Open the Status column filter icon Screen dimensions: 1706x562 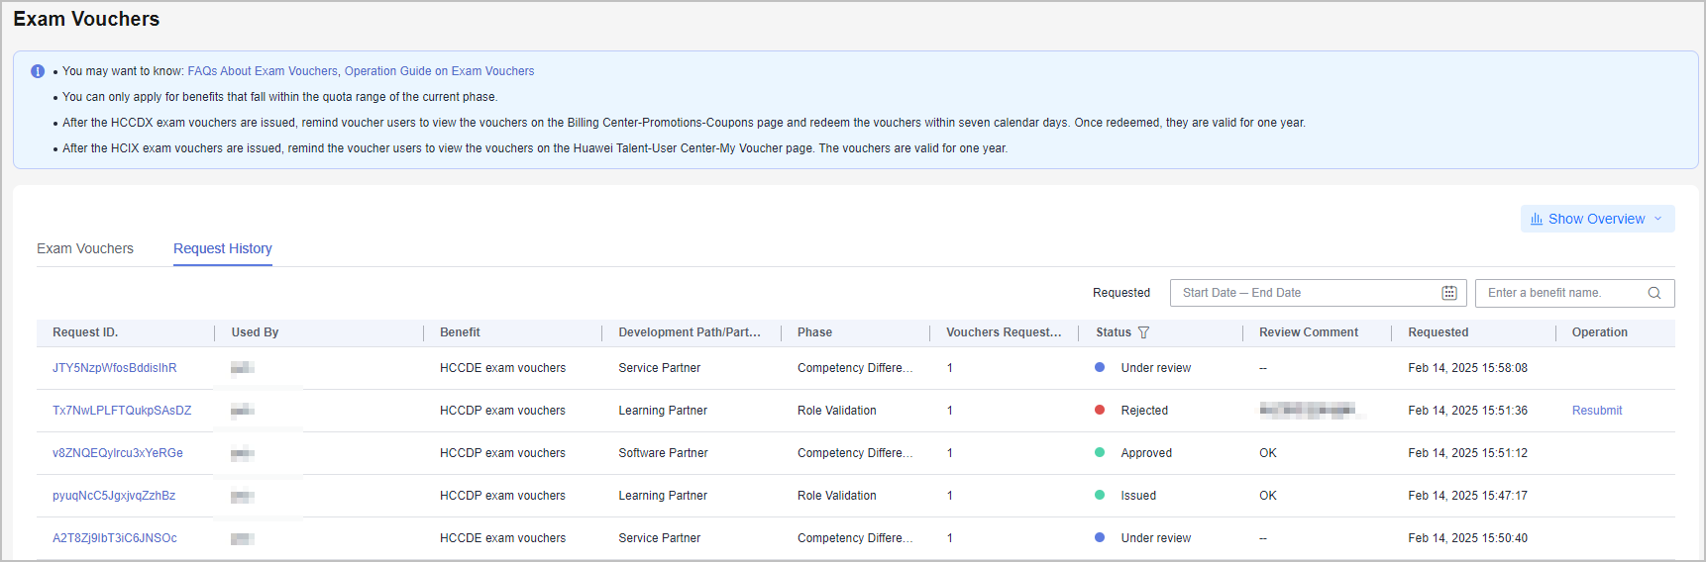(1143, 332)
